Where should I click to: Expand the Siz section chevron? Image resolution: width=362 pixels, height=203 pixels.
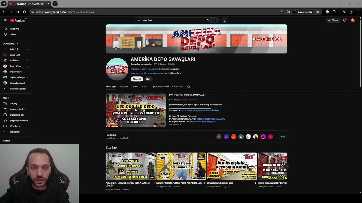[9, 98]
